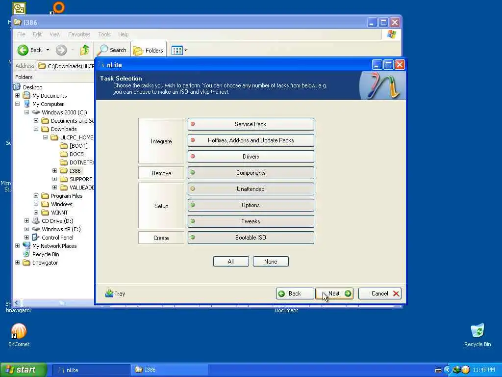Select the ULCPC_HOME folder in tree

(x=77, y=137)
